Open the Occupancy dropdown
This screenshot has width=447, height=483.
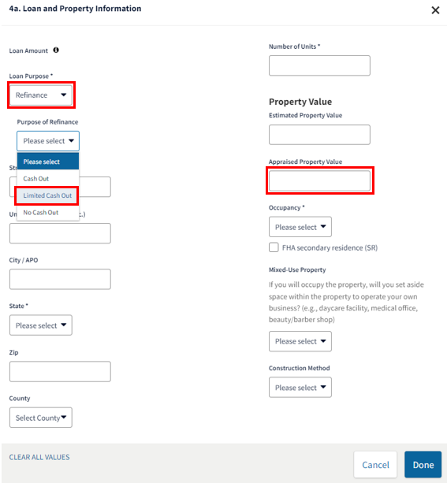[x=300, y=227]
